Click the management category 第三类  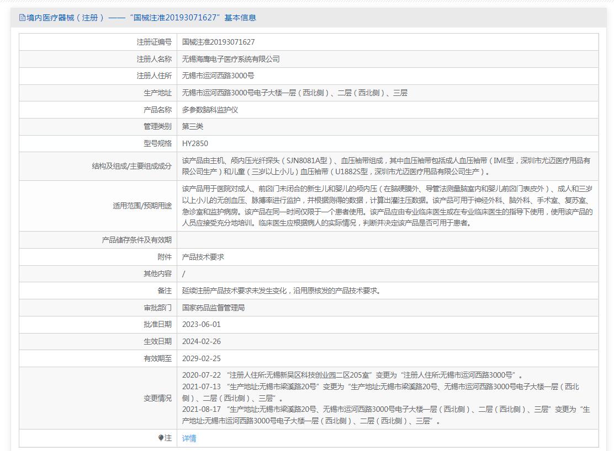pyautogui.click(x=193, y=126)
